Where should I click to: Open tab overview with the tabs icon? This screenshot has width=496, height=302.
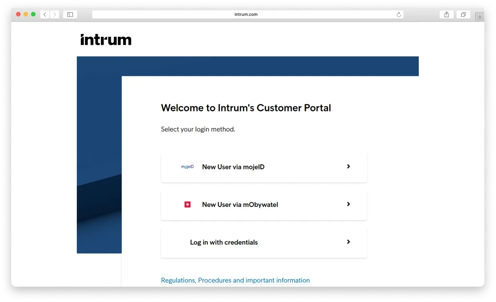coord(463,14)
